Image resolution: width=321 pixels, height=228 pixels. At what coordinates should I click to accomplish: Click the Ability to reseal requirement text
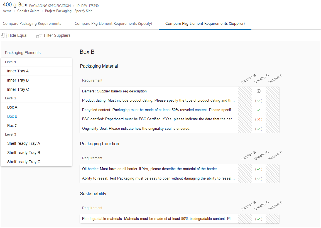point(158,178)
